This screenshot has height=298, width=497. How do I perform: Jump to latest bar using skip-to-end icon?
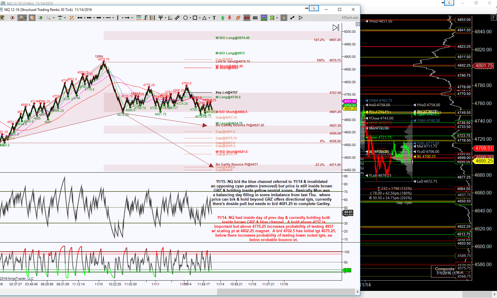point(336,28)
